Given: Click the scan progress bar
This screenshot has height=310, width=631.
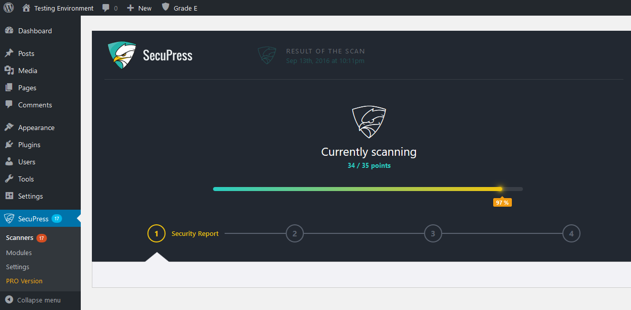Looking at the screenshot, I should click(368, 189).
